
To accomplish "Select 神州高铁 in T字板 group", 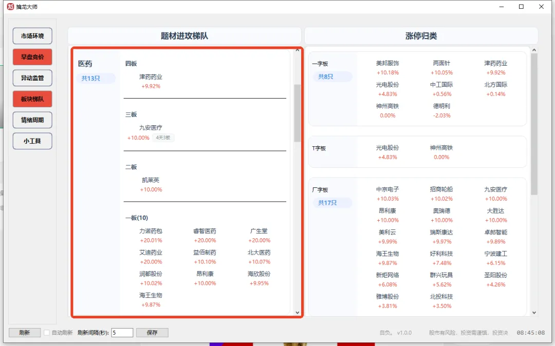I will pos(441,147).
